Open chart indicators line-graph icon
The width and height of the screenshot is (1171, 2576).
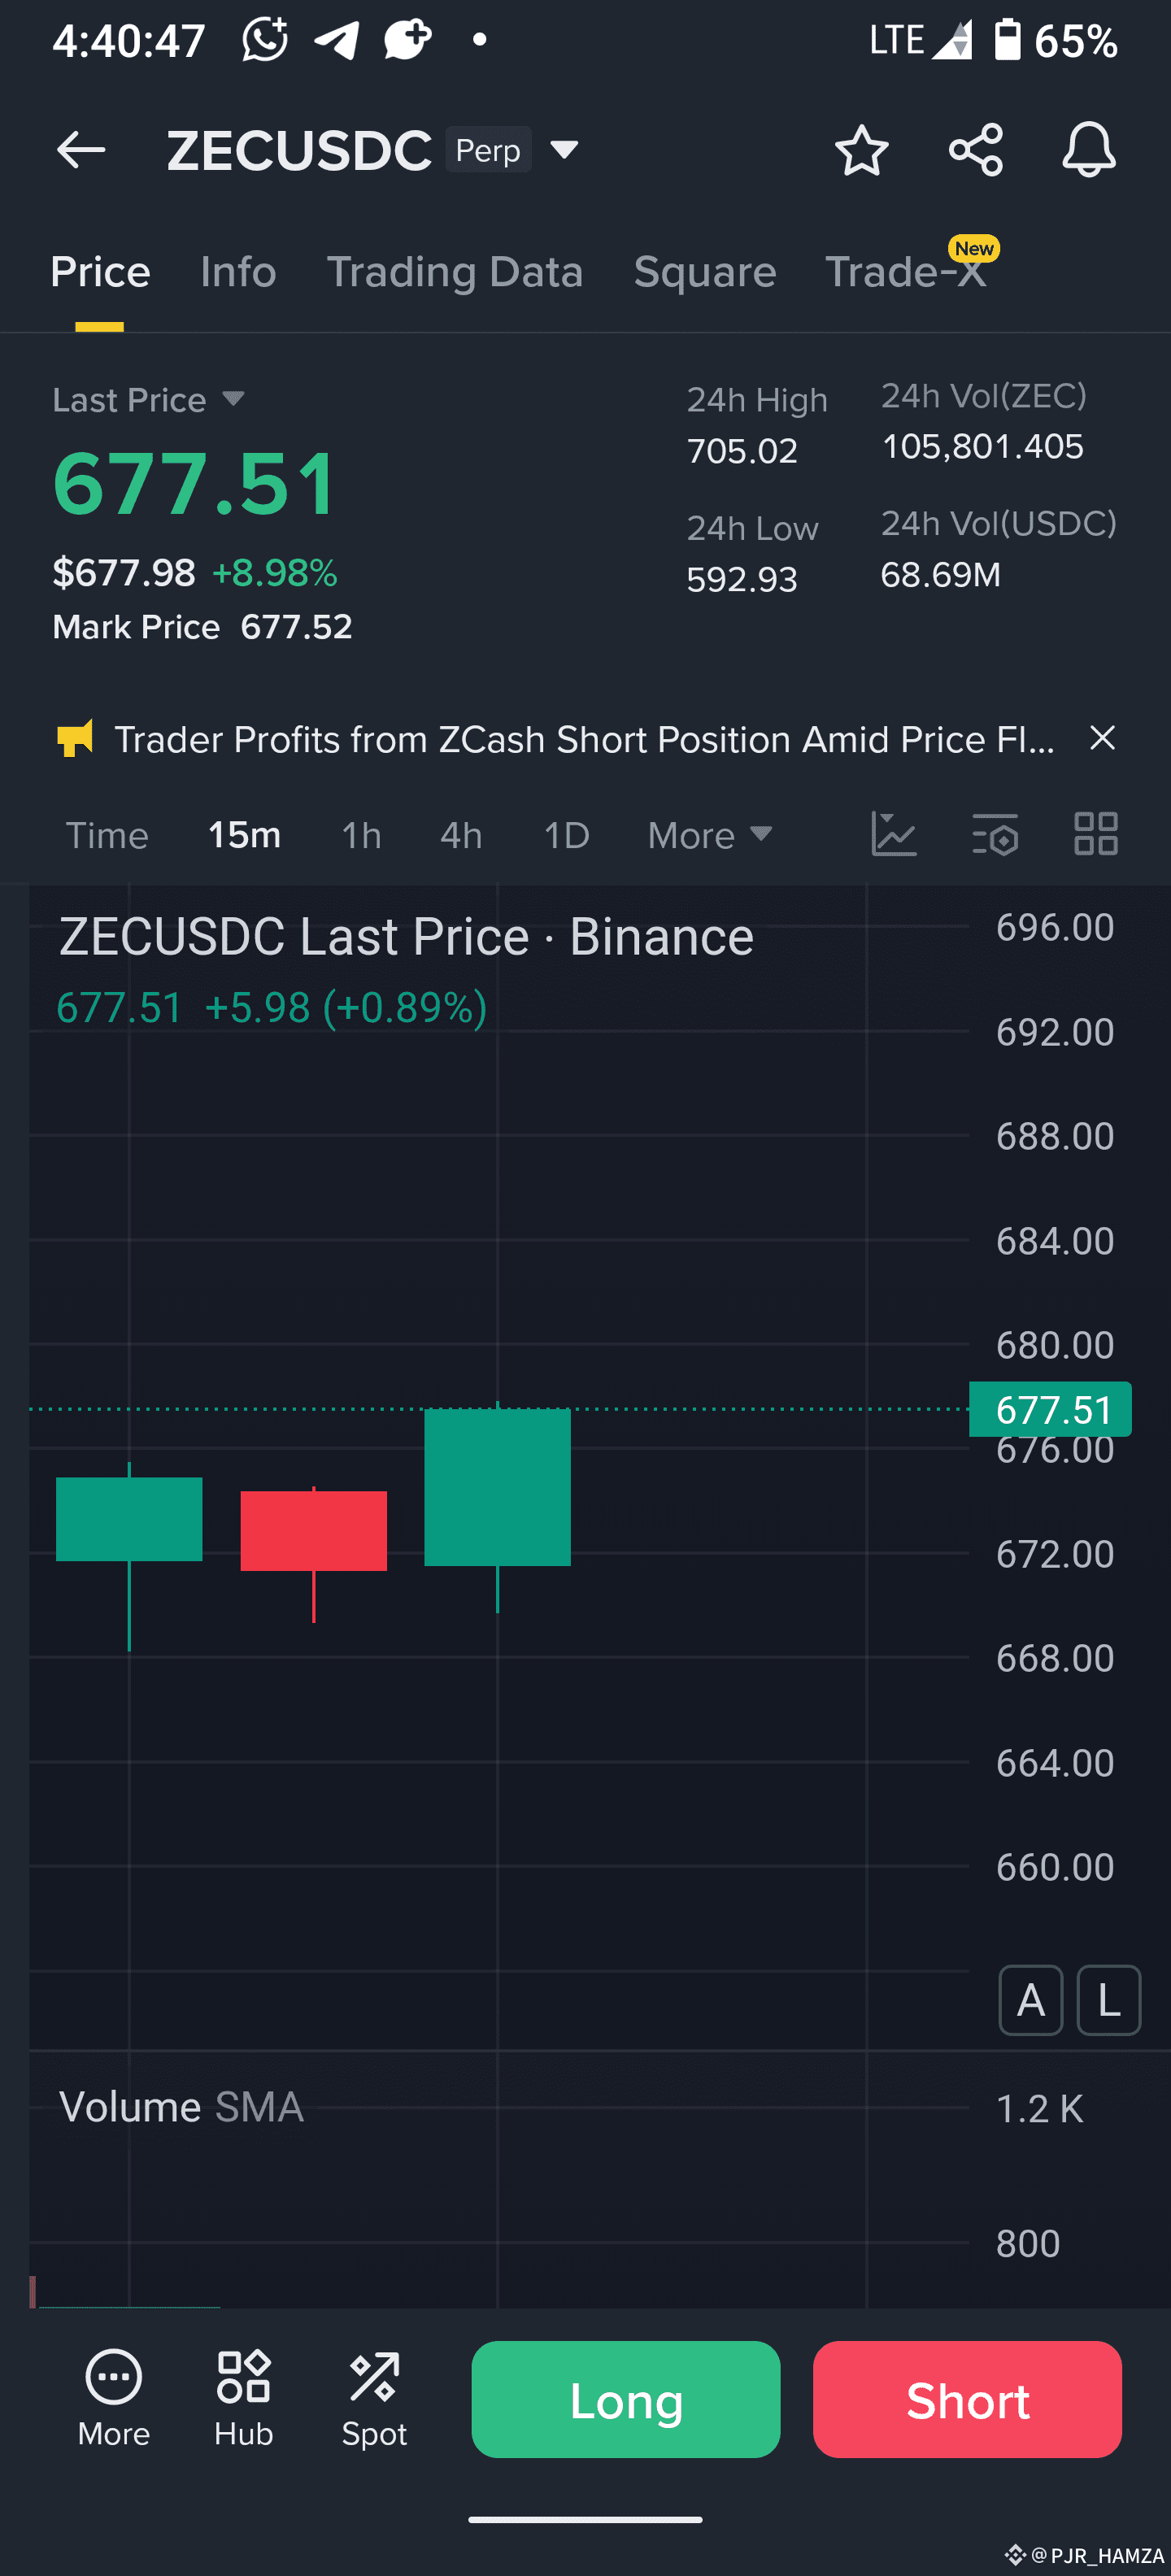[x=893, y=834]
